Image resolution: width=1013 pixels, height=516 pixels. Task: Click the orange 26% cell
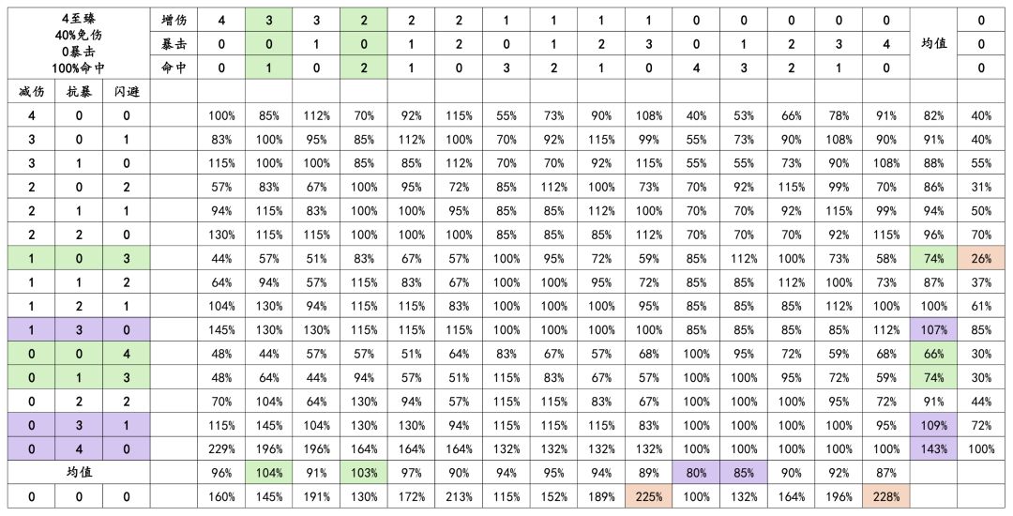981,258
